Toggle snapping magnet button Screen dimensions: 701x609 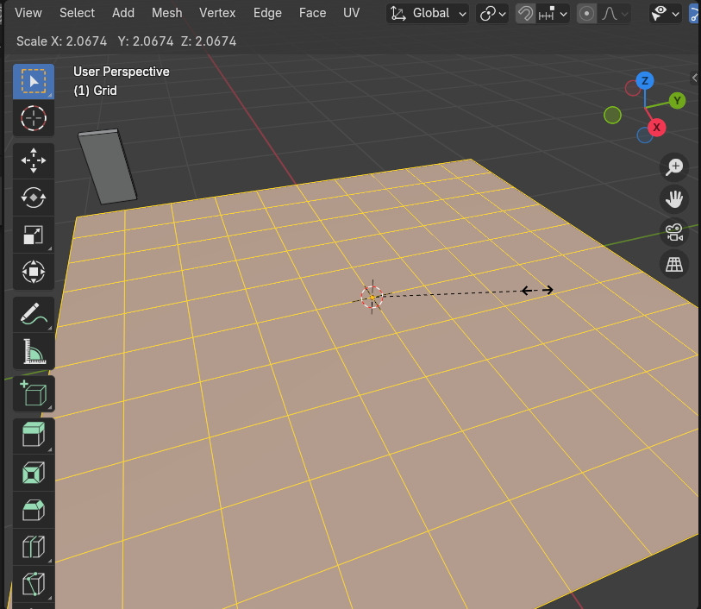tap(526, 14)
